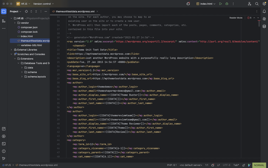The width and height of the screenshot is (268, 168).
Task: Open the Notifications bell panel
Action: [x=264, y=11]
